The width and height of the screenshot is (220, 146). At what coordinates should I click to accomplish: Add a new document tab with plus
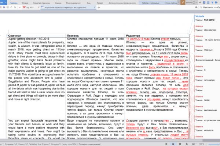99,7
